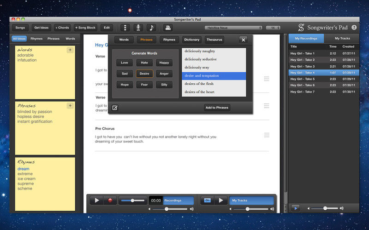Screen dimensions: 369x230
Task: Click the Title column header
Action: pos(293,46)
